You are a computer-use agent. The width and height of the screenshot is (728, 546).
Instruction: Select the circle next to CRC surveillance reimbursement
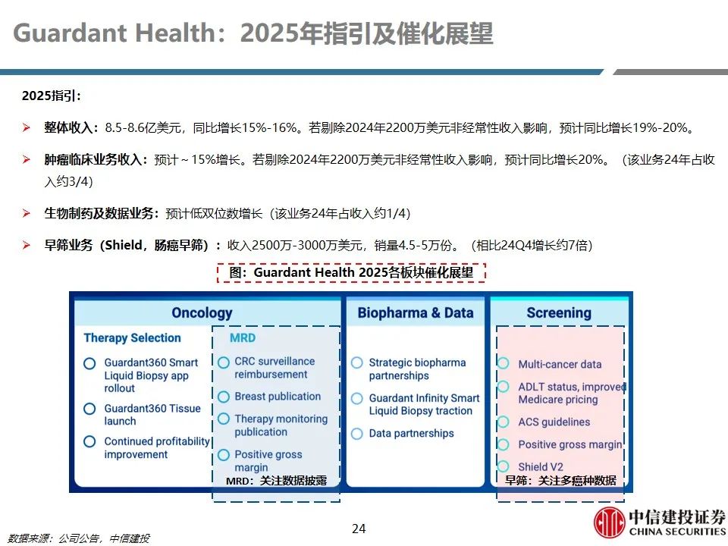224,362
